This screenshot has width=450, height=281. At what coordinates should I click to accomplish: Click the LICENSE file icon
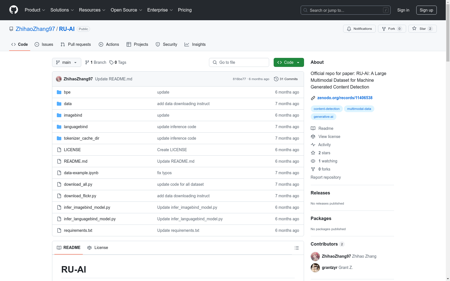(59, 150)
